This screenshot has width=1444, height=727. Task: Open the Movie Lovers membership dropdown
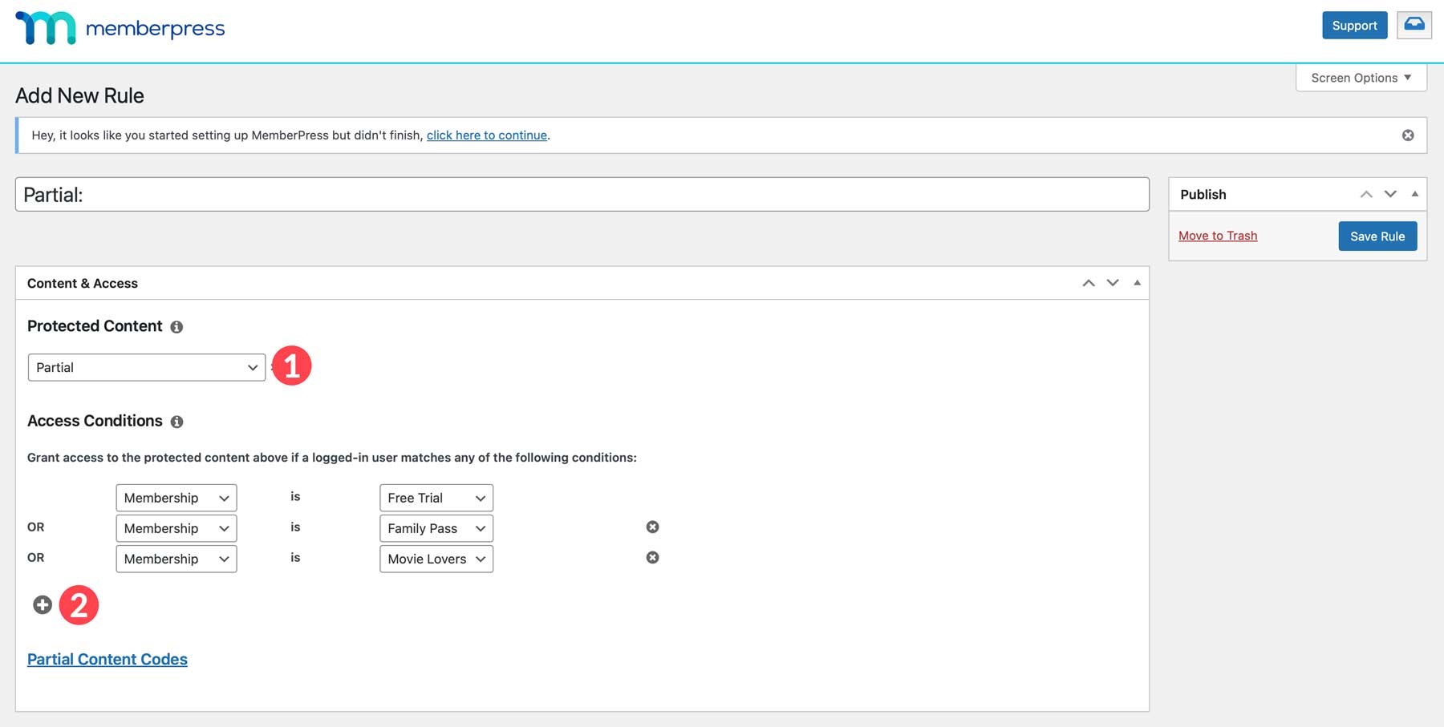pos(436,559)
